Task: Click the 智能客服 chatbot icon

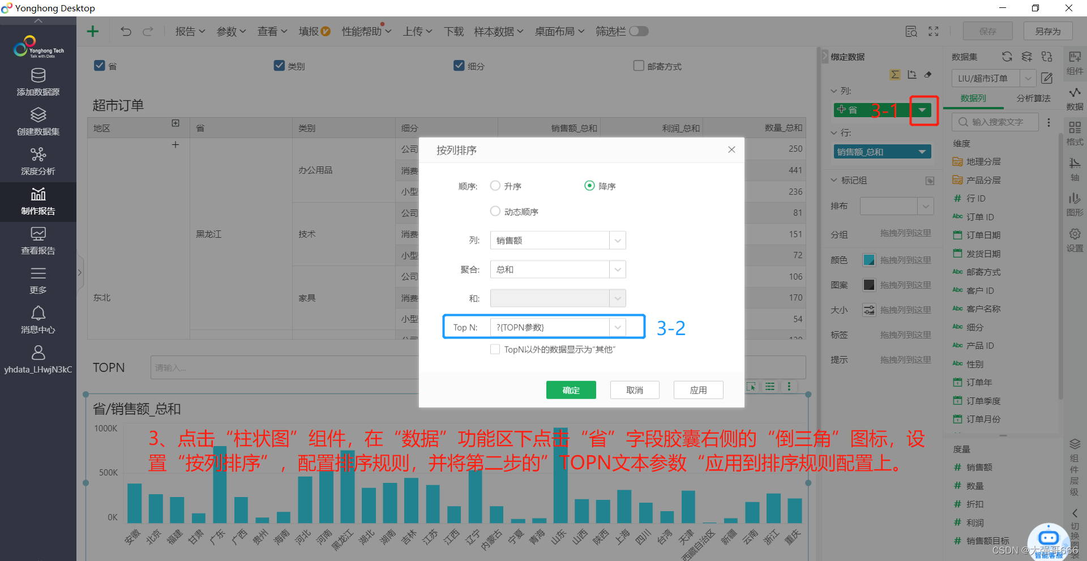Action: pyautogui.click(x=1049, y=541)
